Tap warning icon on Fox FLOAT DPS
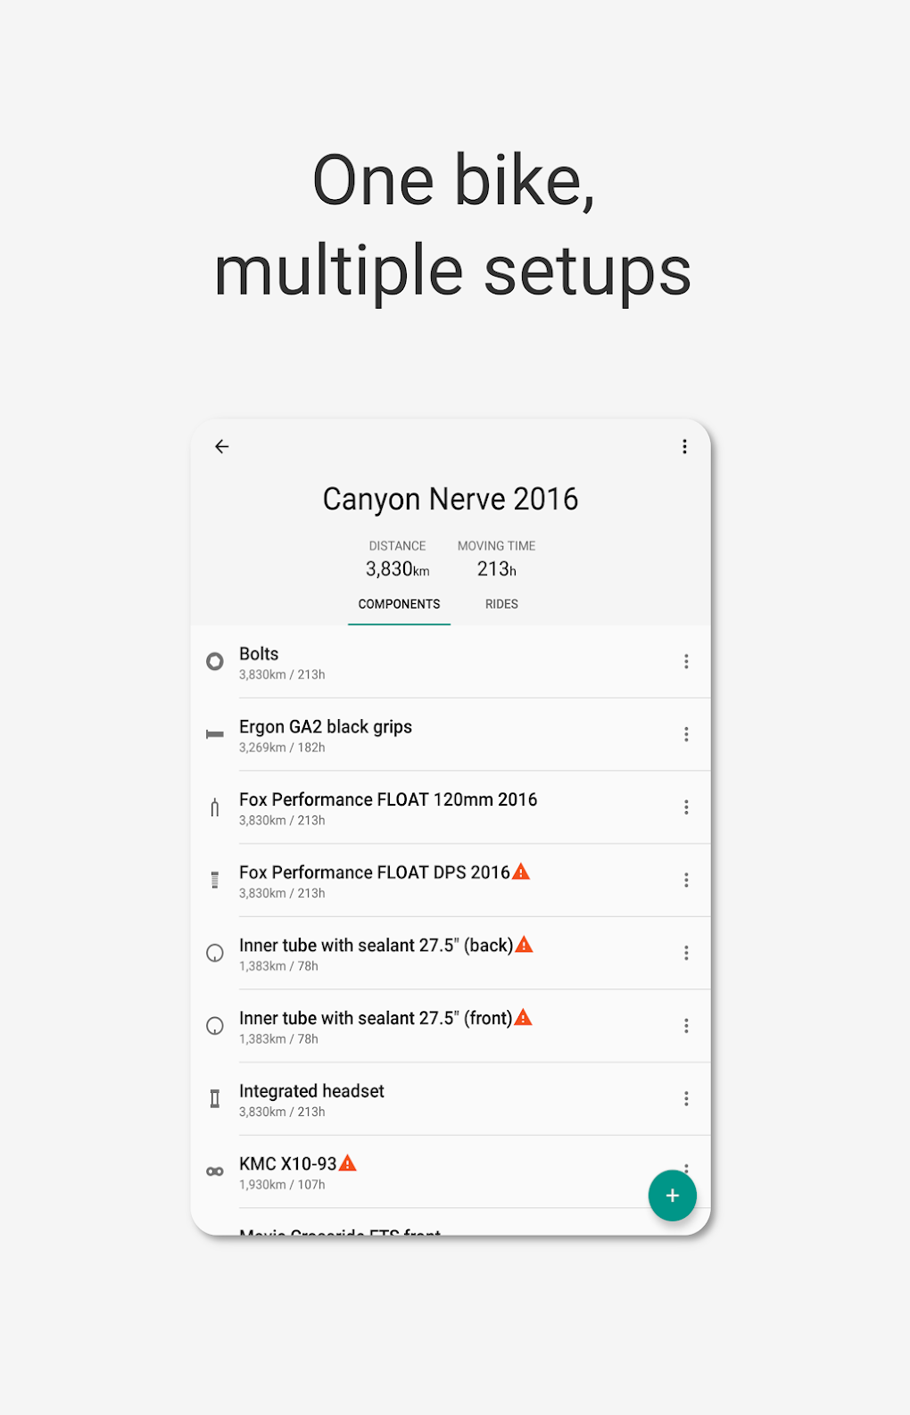 coord(522,872)
